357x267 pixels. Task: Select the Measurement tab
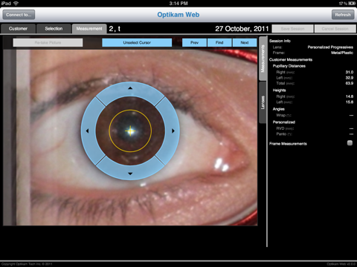coord(89,29)
